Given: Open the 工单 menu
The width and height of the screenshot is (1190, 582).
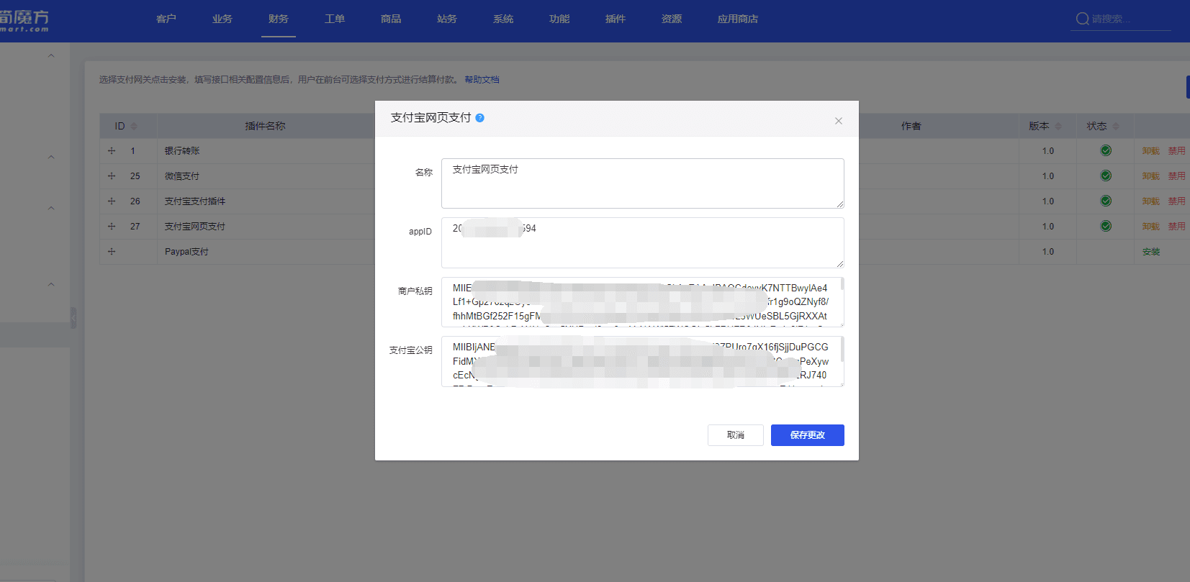Looking at the screenshot, I should (335, 19).
